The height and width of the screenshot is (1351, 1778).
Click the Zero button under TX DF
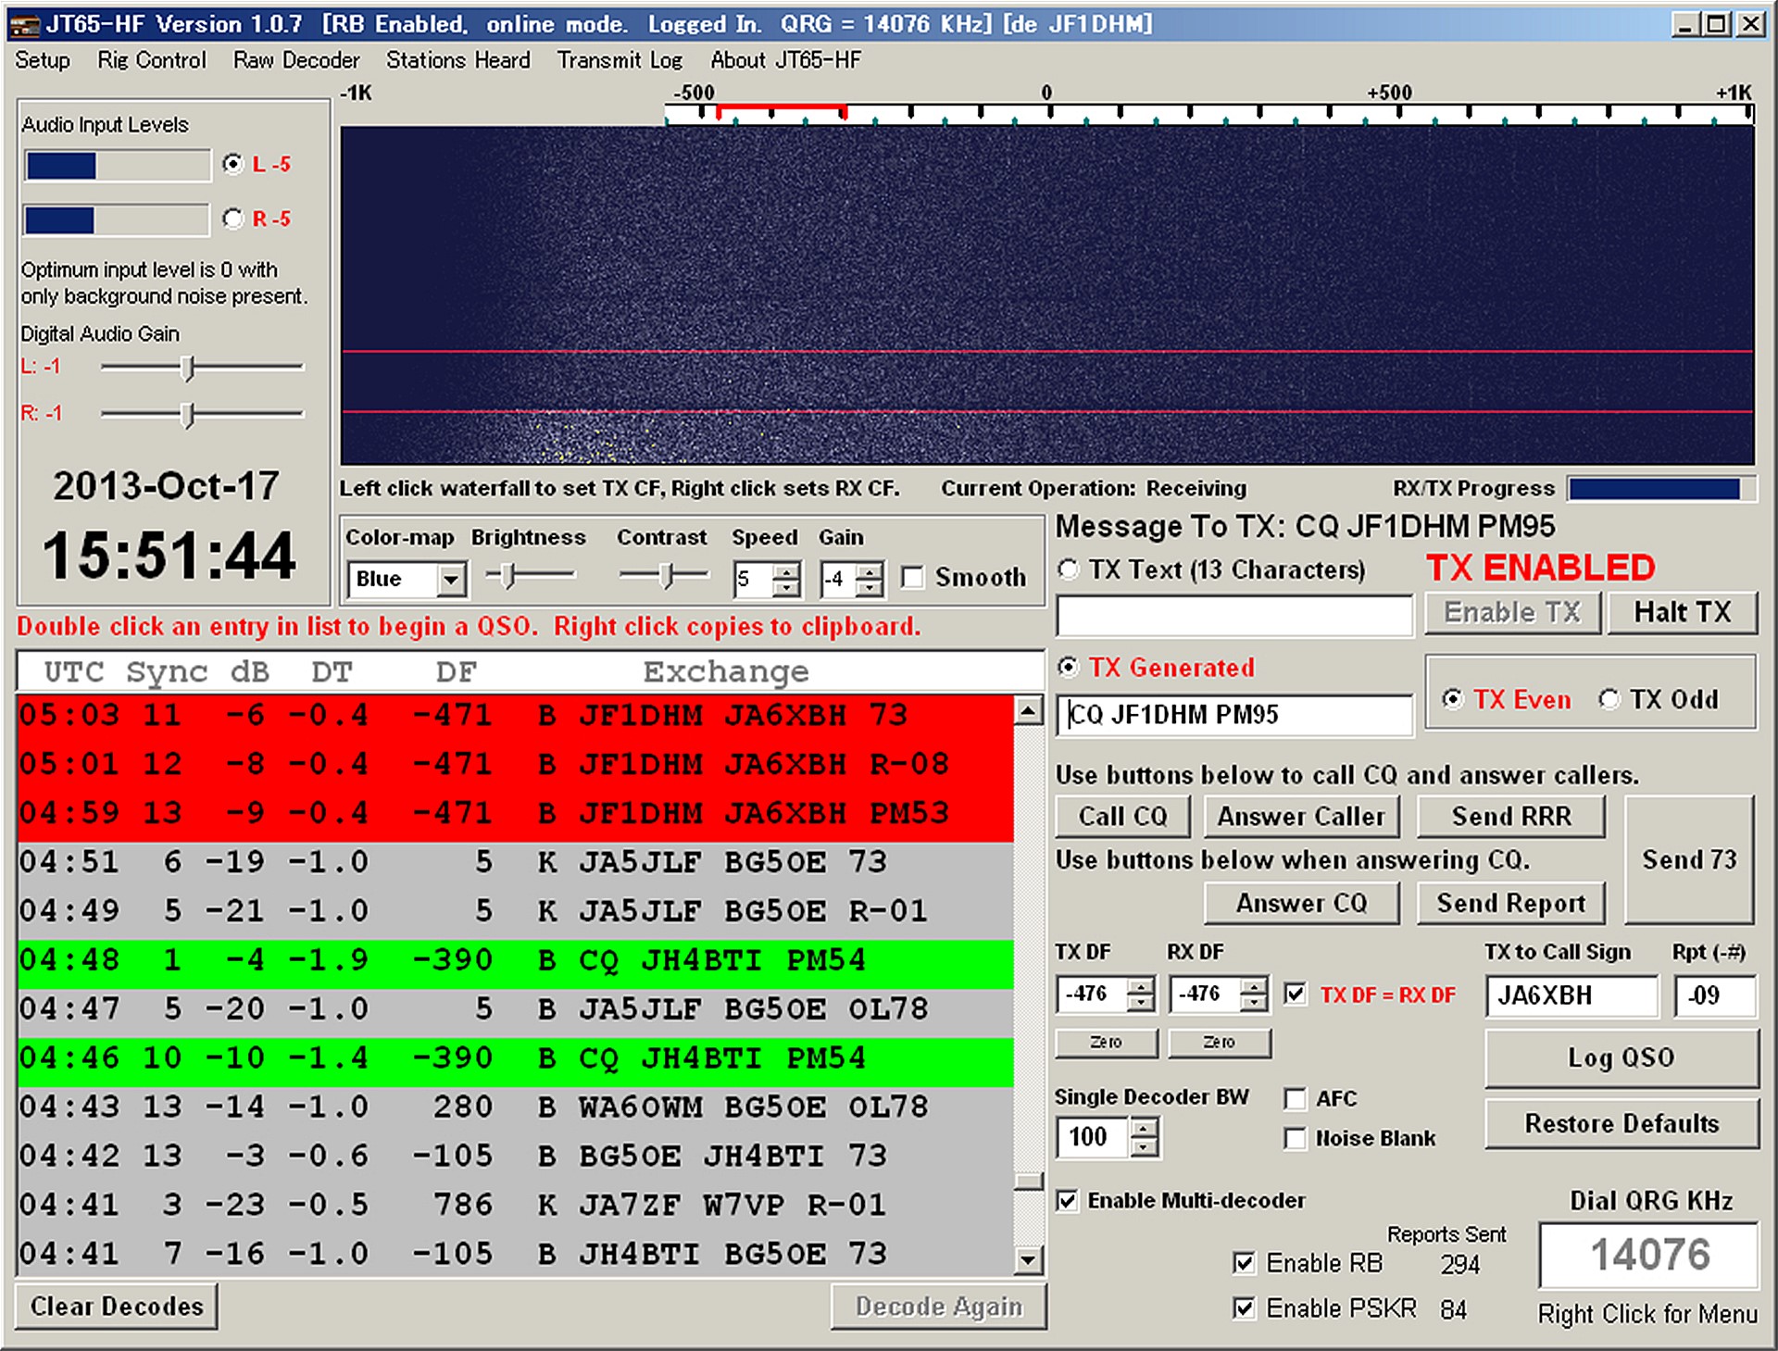(1107, 1043)
